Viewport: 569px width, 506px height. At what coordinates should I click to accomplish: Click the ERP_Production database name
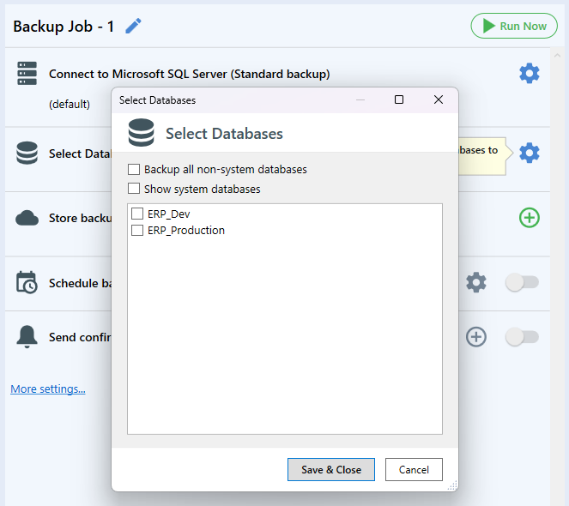tap(186, 230)
